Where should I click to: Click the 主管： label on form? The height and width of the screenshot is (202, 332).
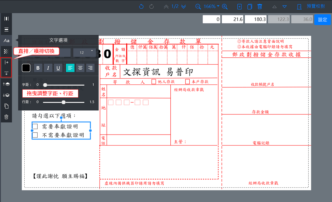(x=180, y=142)
